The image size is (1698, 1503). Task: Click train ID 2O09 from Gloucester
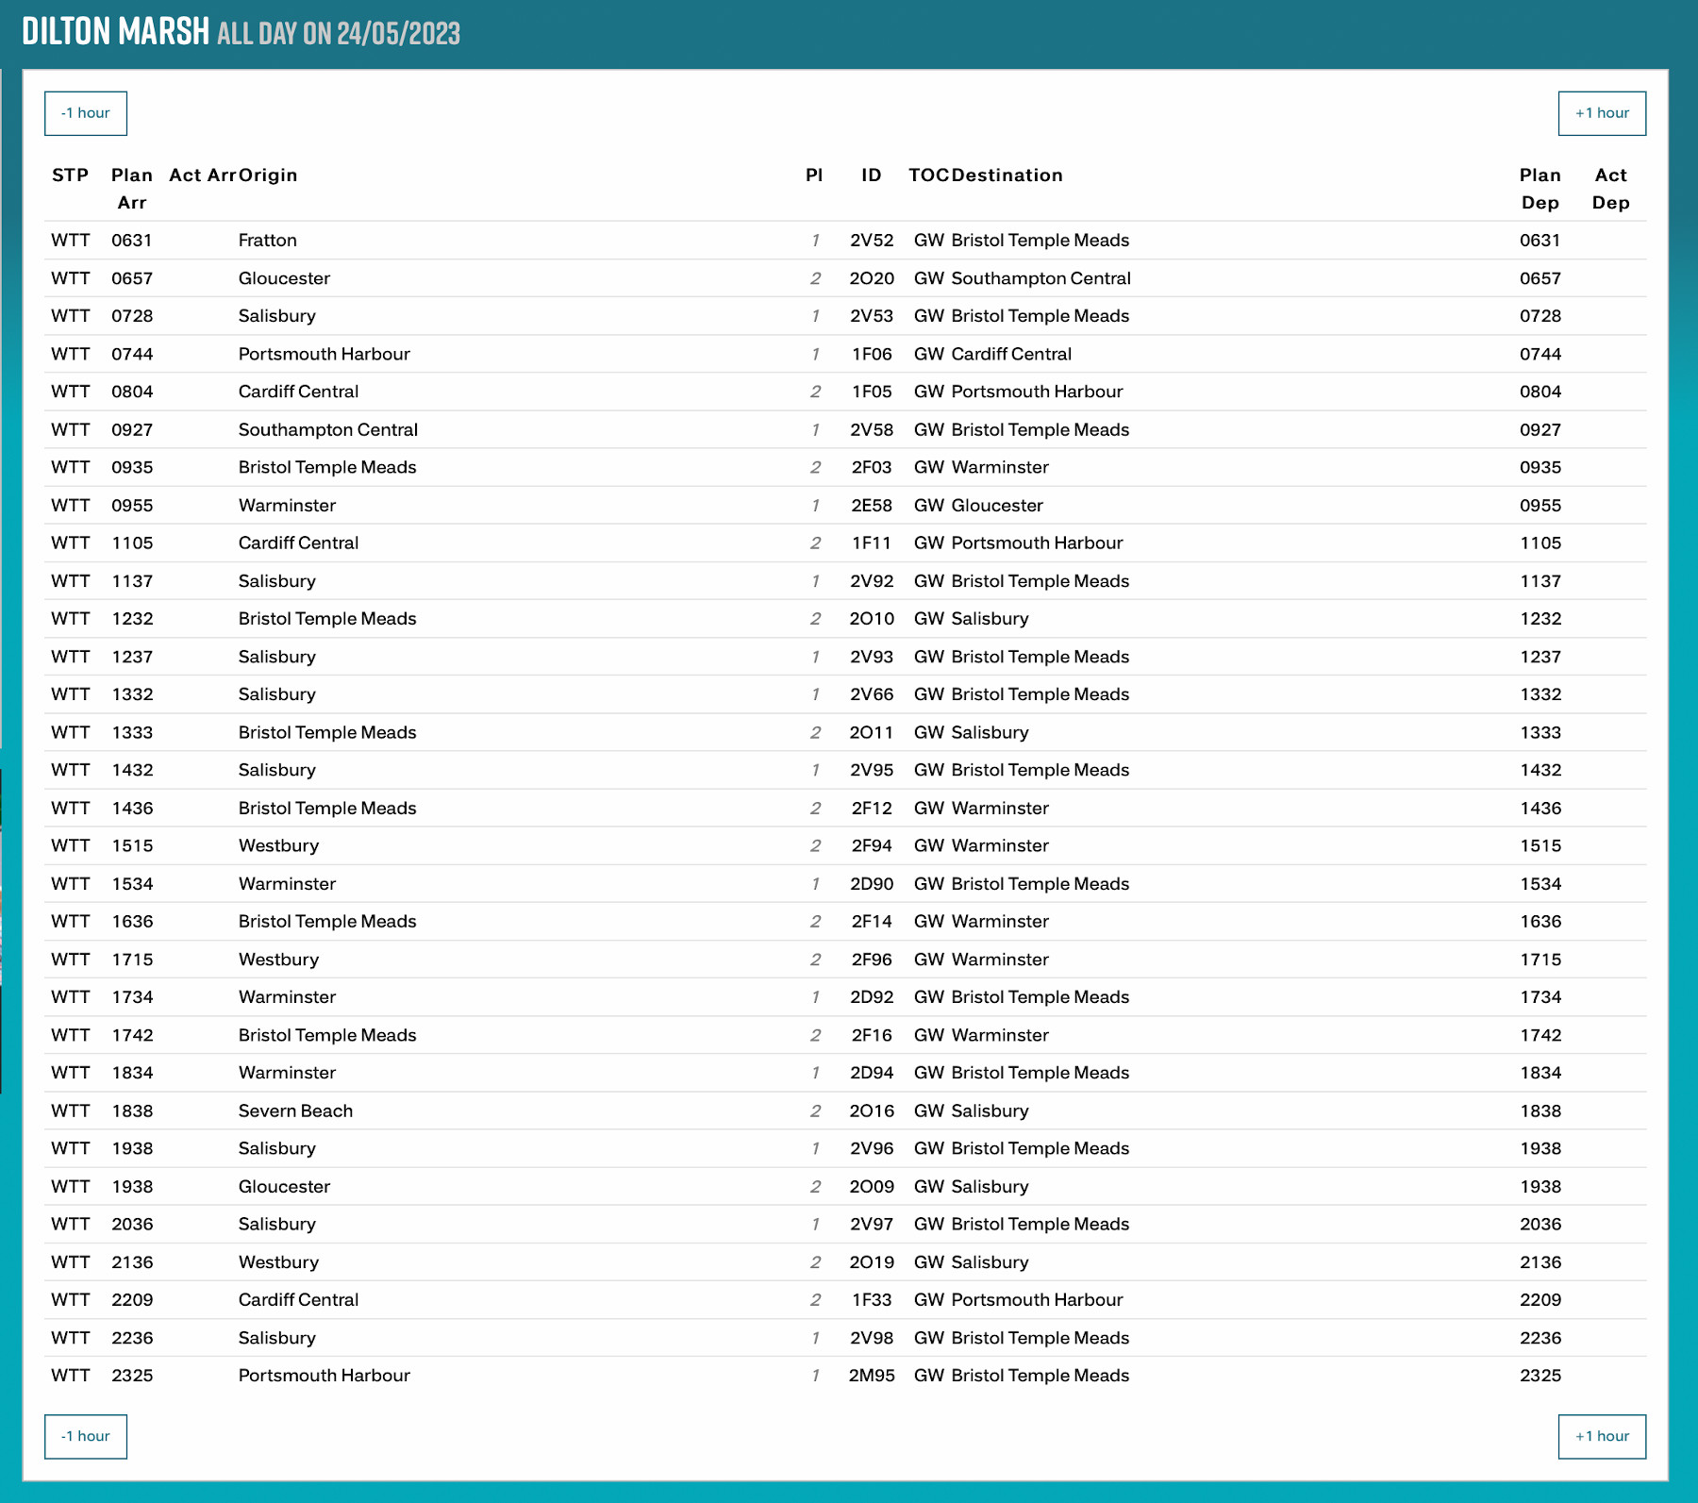coord(871,1186)
